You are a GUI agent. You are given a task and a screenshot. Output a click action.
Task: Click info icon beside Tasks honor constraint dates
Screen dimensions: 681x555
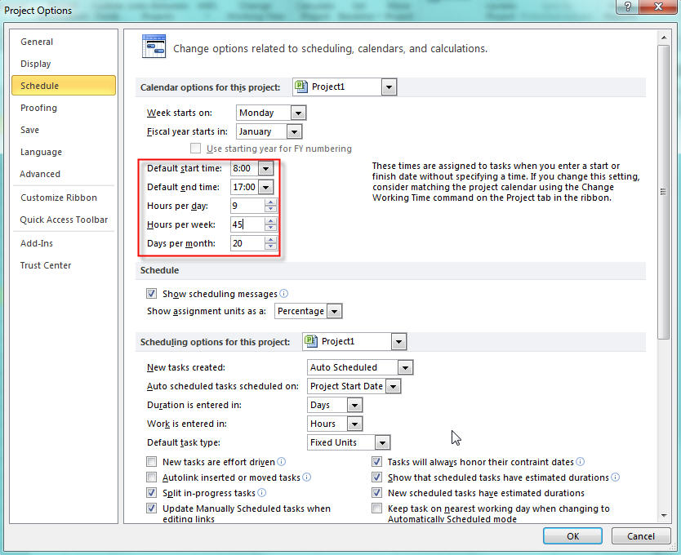(581, 462)
